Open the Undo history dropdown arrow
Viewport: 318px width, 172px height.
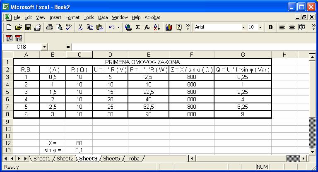[x=118, y=27]
